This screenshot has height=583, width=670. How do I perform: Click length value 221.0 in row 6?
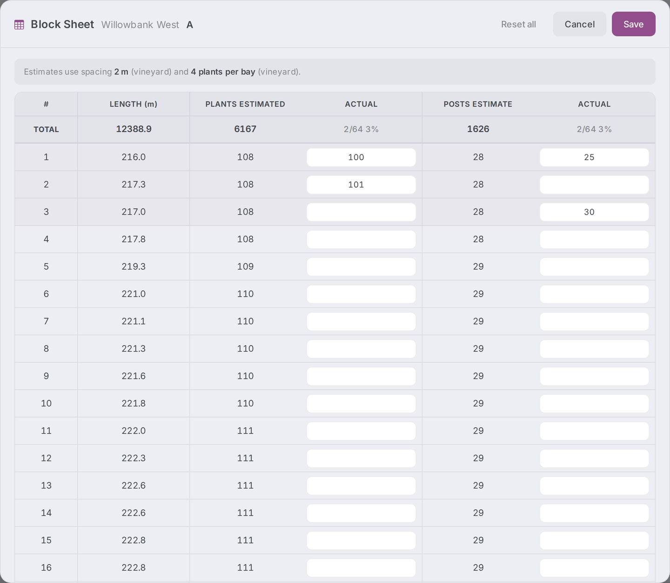(x=134, y=294)
